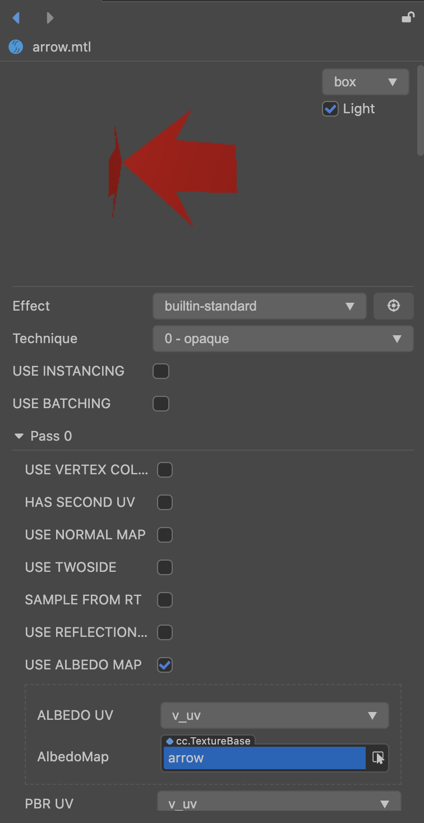Open the ALBEDO UV dropdown

[274, 715]
